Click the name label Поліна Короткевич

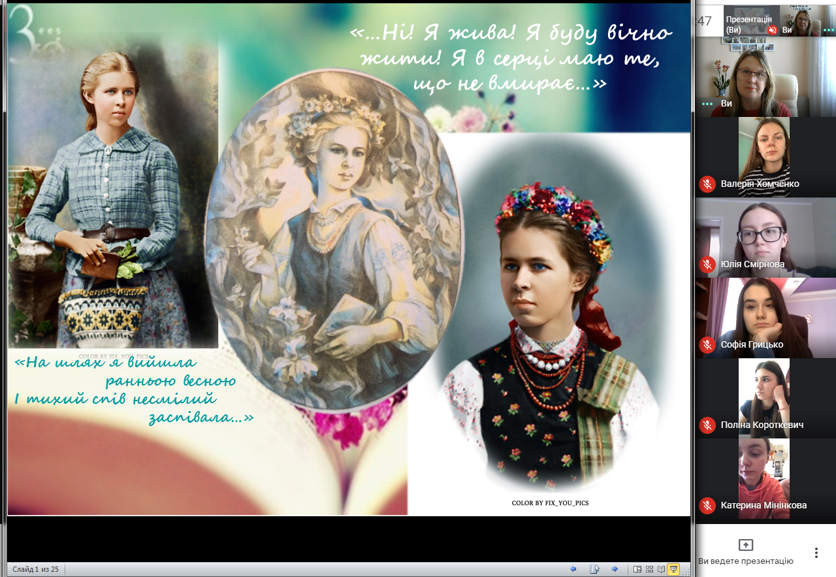coord(762,425)
